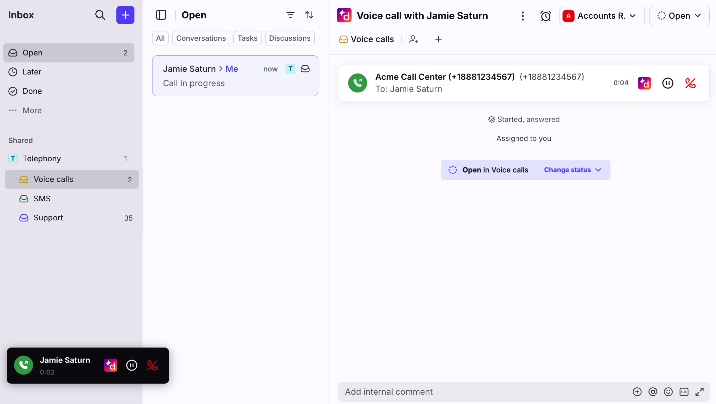Switch to the Conversations tab
Screen dimensions: 716x404
(x=201, y=38)
